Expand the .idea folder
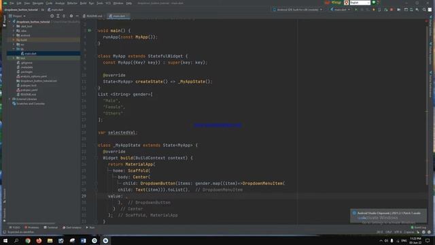Screen dimensions: 435x245 14,31
